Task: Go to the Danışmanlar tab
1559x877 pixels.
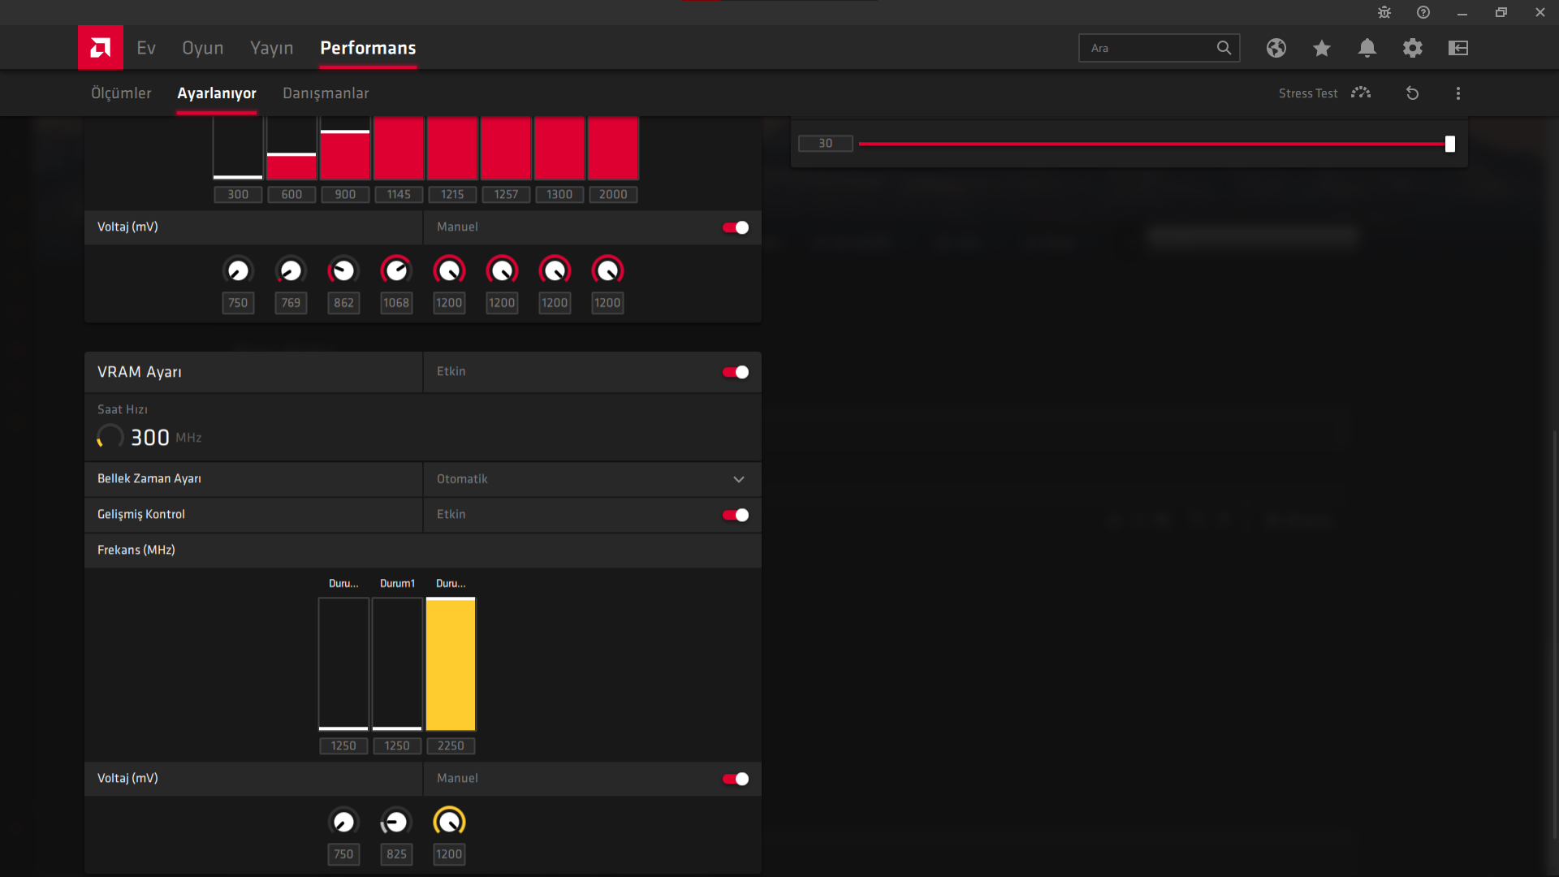Action: [325, 93]
